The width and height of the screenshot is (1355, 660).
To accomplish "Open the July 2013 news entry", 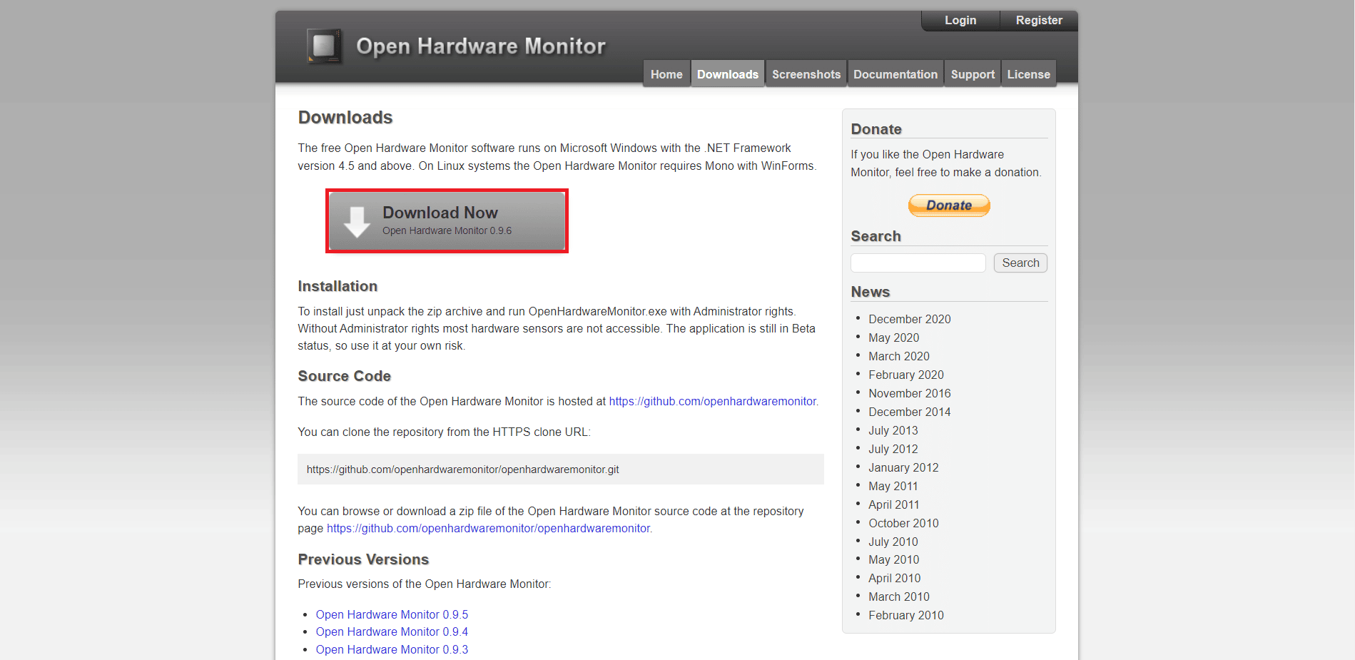I will (893, 430).
